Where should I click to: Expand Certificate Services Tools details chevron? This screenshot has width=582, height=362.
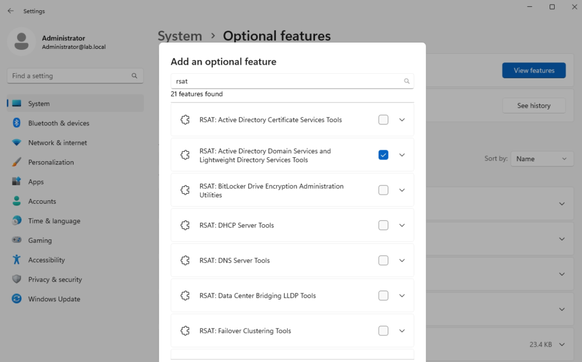coord(402,120)
